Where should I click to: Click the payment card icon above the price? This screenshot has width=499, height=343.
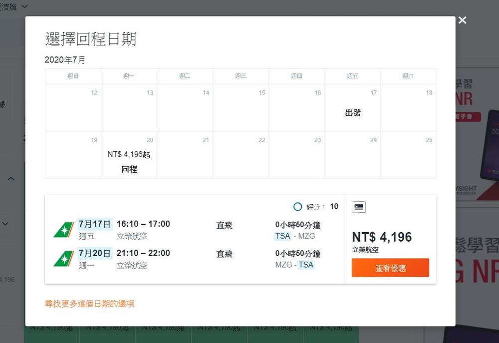(358, 207)
